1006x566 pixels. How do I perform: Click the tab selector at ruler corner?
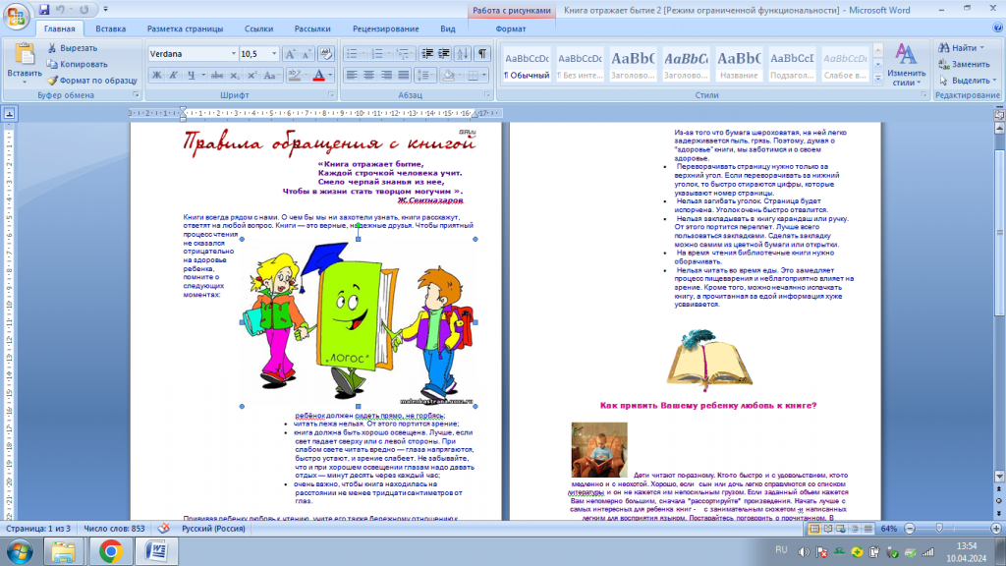pyautogui.click(x=10, y=114)
